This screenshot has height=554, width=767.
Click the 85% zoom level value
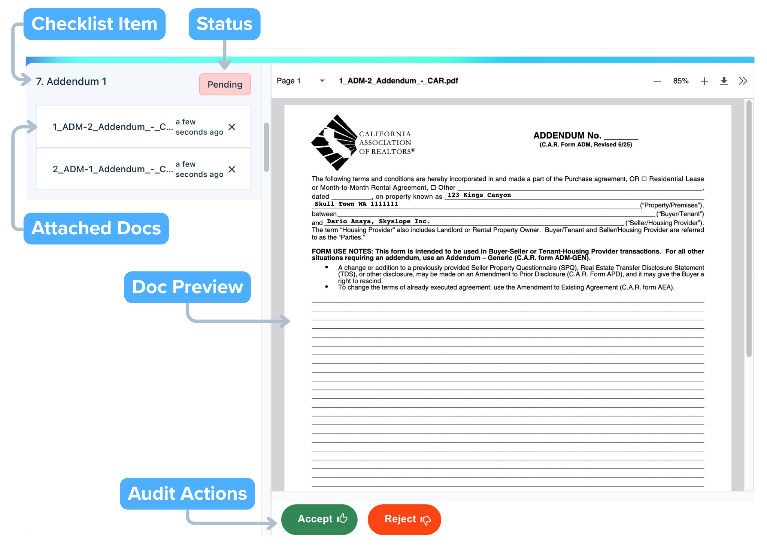click(x=680, y=81)
